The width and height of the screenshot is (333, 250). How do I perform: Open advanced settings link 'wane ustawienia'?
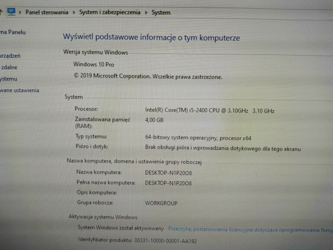[x=20, y=90]
